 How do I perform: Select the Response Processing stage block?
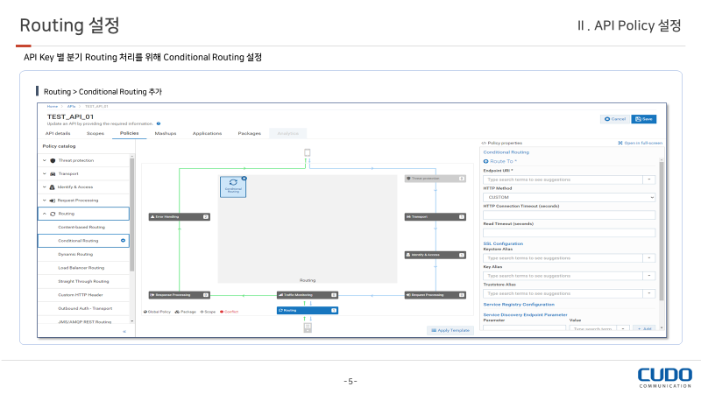[179, 295]
